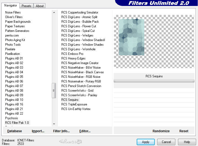Select the Plugins AB 04 category
Screen dimensions: 198x146
(14, 72)
